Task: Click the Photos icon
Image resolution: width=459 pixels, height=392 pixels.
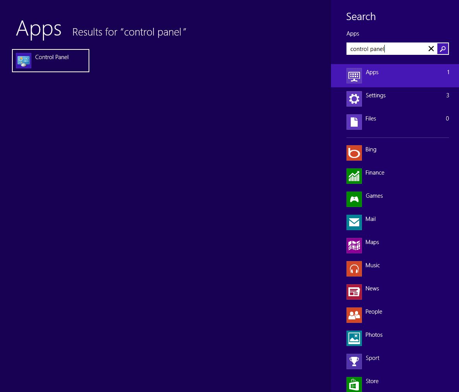Action: tap(354, 338)
